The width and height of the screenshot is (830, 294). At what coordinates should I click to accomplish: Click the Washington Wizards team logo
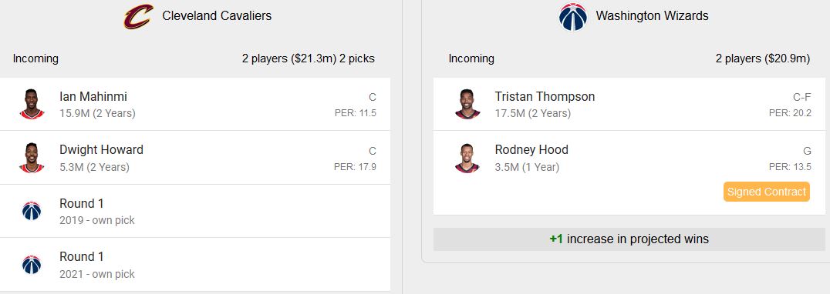click(x=572, y=16)
